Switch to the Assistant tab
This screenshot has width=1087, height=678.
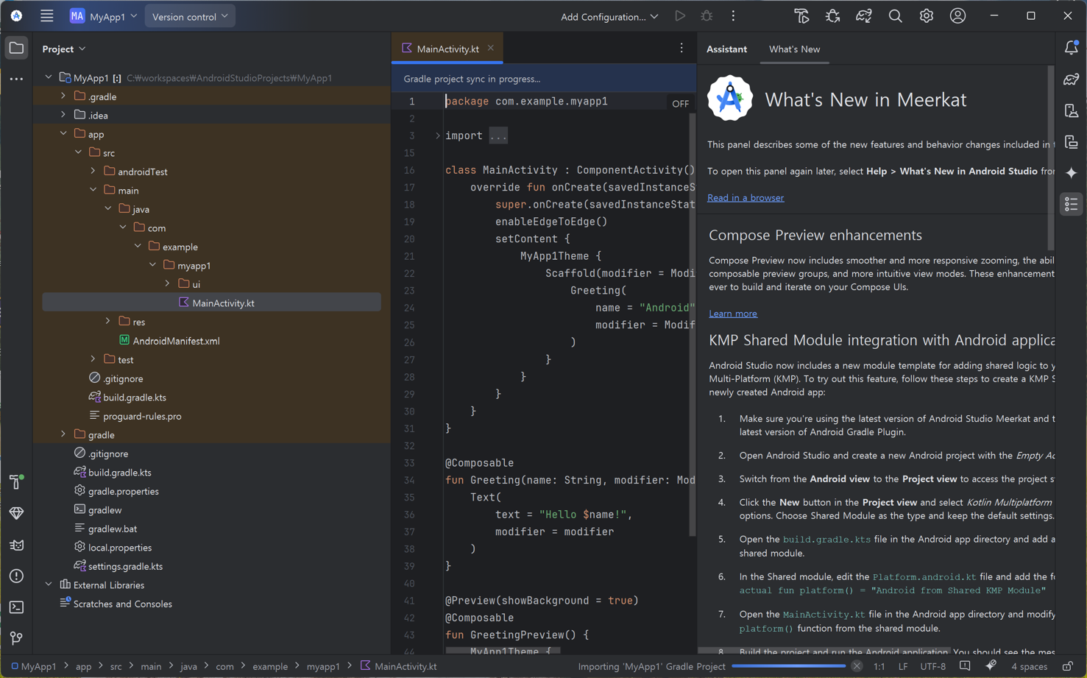pos(726,49)
